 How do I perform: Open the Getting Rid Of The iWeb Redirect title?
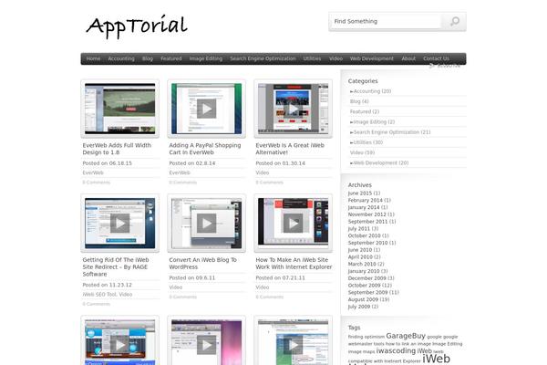tap(116, 266)
